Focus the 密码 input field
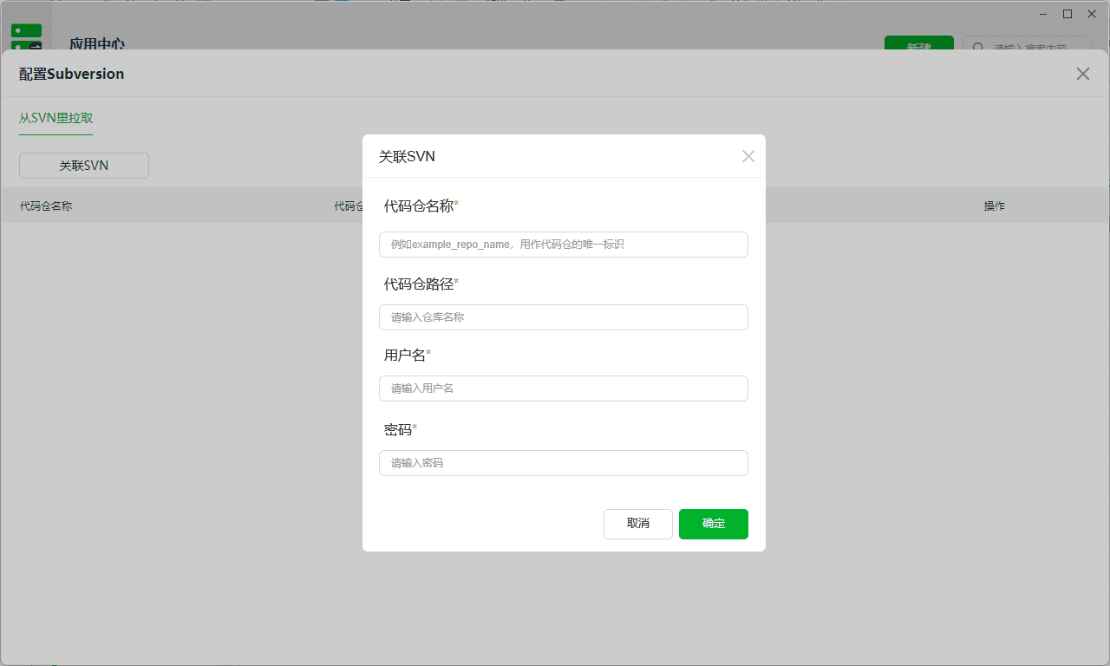 [x=564, y=463]
